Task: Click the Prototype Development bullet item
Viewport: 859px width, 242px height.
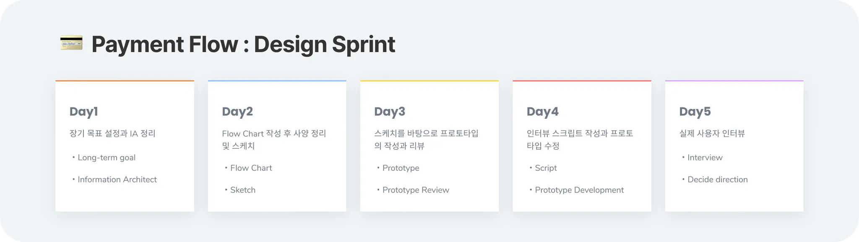Action: [579, 190]
